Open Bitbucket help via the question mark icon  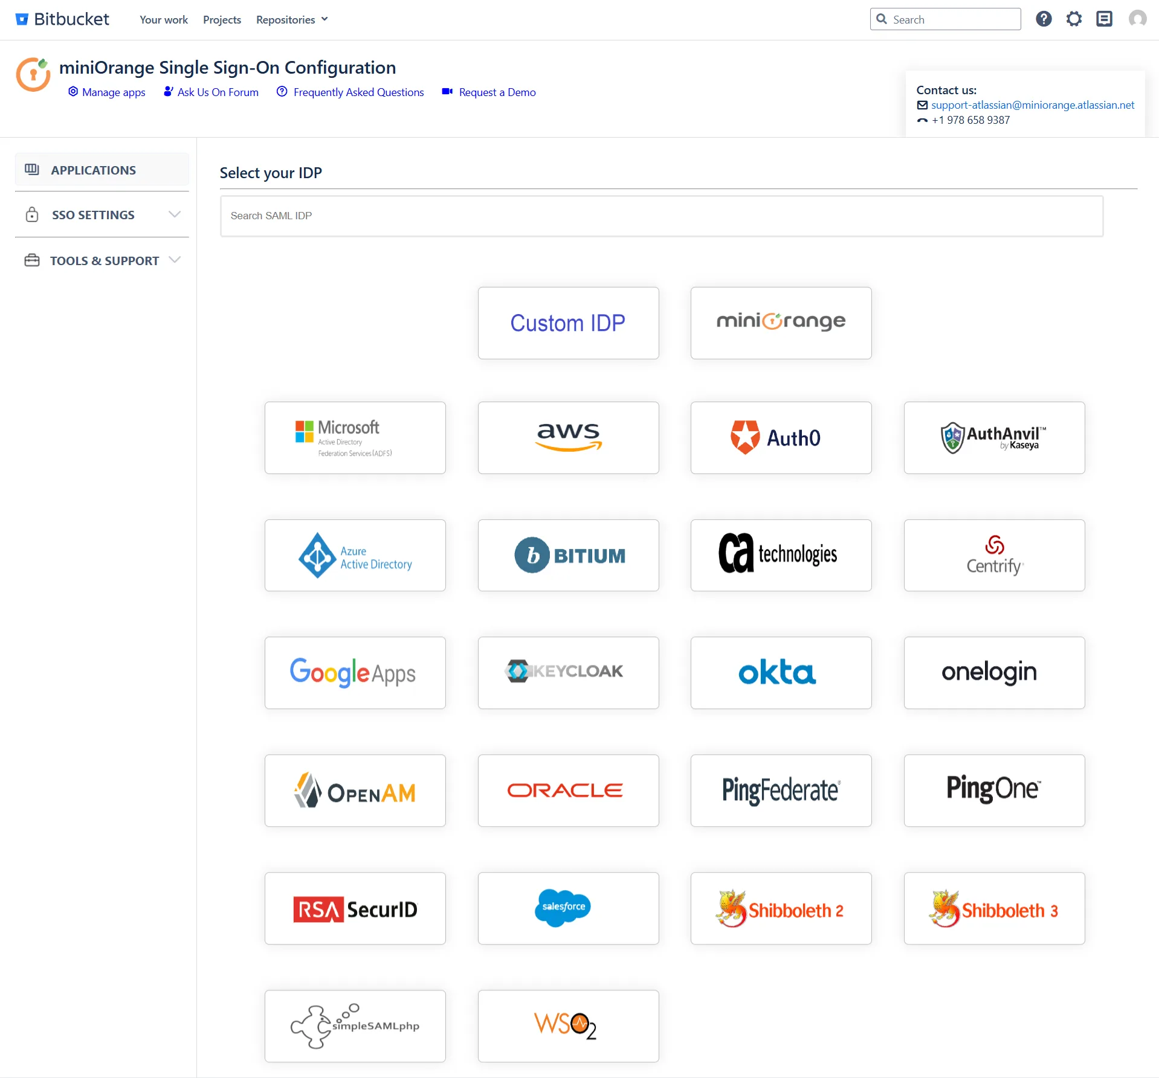[1043, 19]
